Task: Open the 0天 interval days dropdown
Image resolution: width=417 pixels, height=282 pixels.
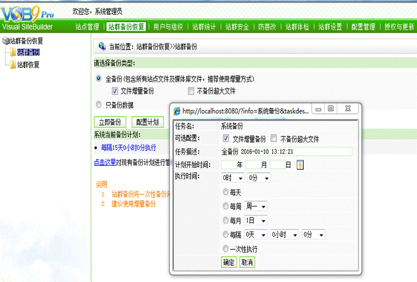Action: [256, 235]
